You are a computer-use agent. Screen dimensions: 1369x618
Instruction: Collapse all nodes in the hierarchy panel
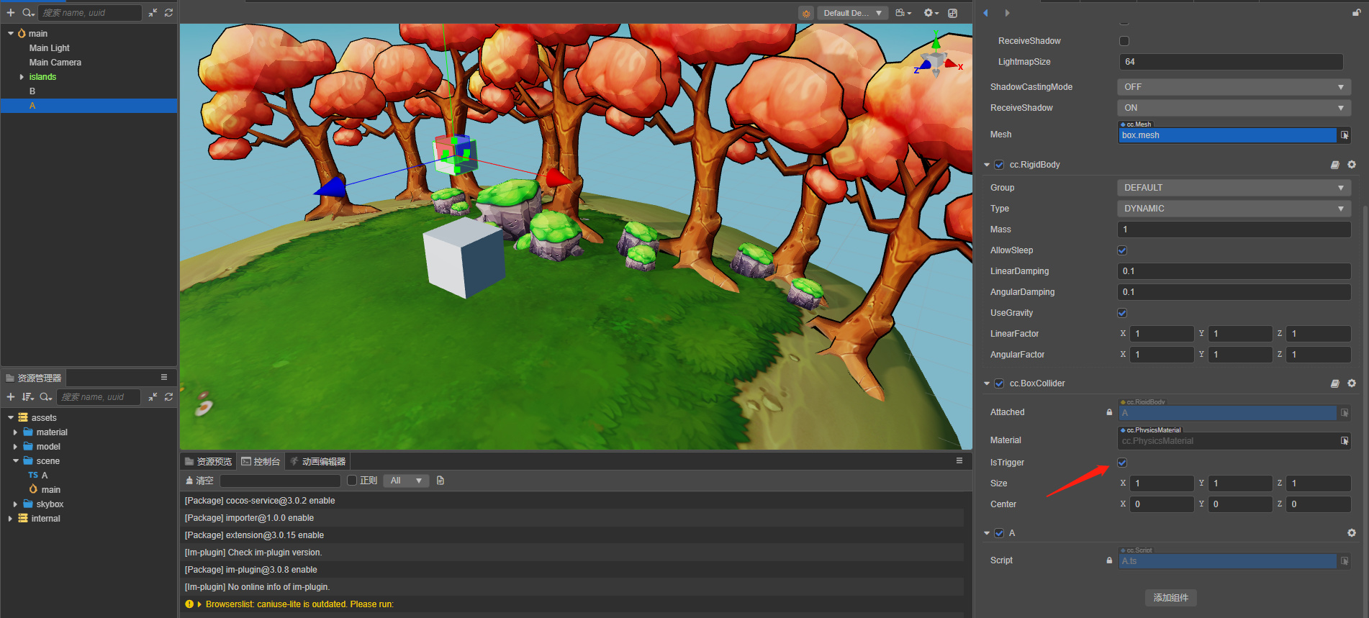coord(153,13)
